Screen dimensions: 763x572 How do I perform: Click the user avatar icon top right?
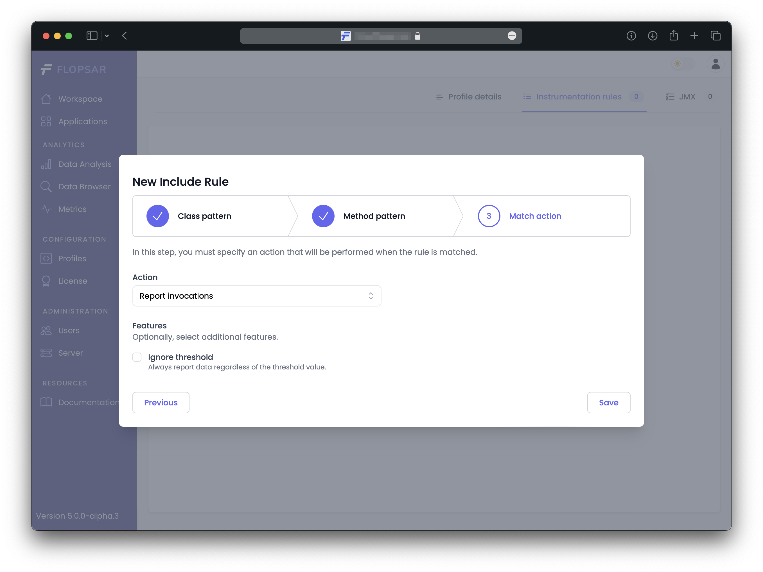715,64
